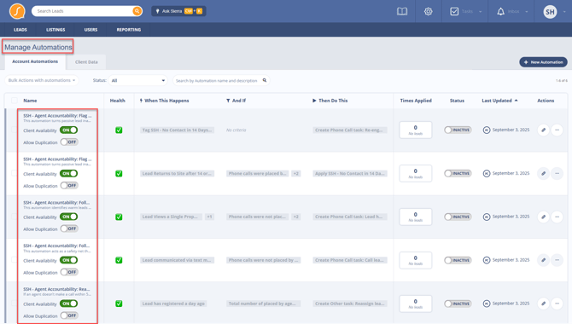Screen dimensions: 572x324
Task: Open the knowledge base book icon
Action: click(x=402, y=11)
